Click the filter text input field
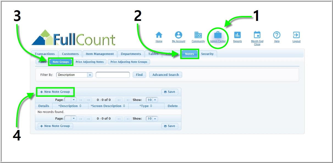Screen dimensions: 333x163 (113, 75)
